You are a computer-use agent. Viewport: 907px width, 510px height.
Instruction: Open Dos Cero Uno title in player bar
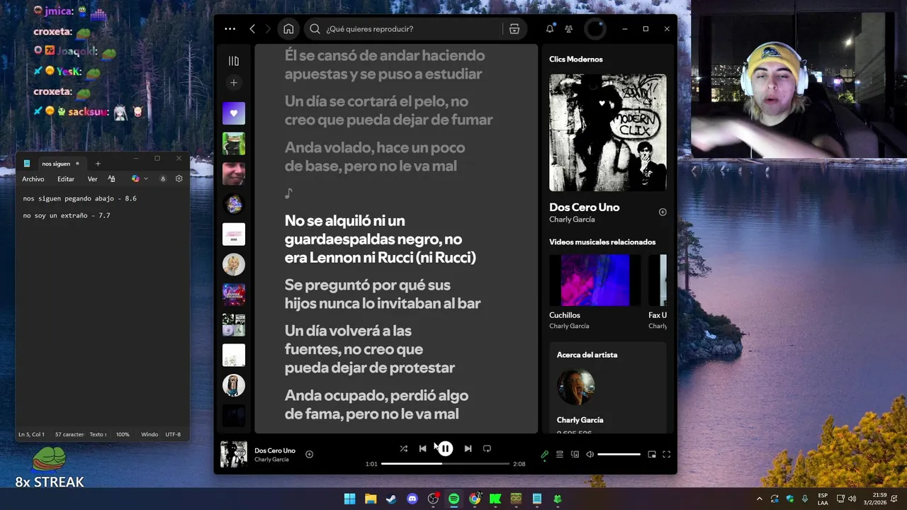275,450
